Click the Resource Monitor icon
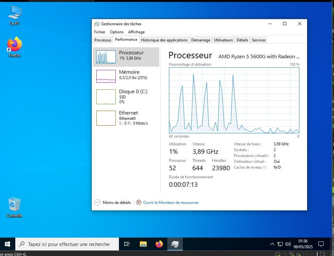The width and height of the screenshot is (334, 256). (x=139, y=202)
